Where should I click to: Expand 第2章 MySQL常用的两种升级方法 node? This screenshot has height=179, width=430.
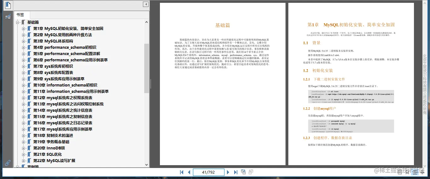pos(24,35)
